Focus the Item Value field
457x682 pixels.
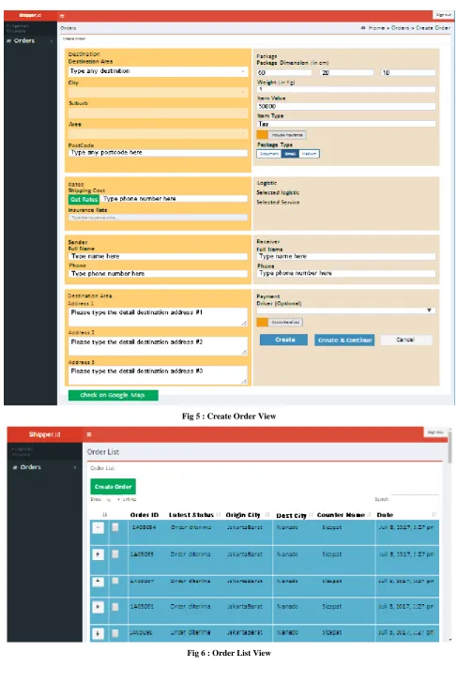346,107
